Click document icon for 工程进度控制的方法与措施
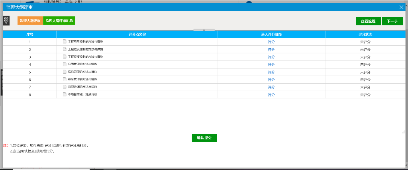This screenshot has height=170, width=408. click(65, 49)
